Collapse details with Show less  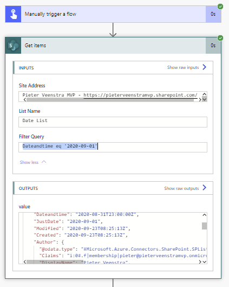coord(33,162)
